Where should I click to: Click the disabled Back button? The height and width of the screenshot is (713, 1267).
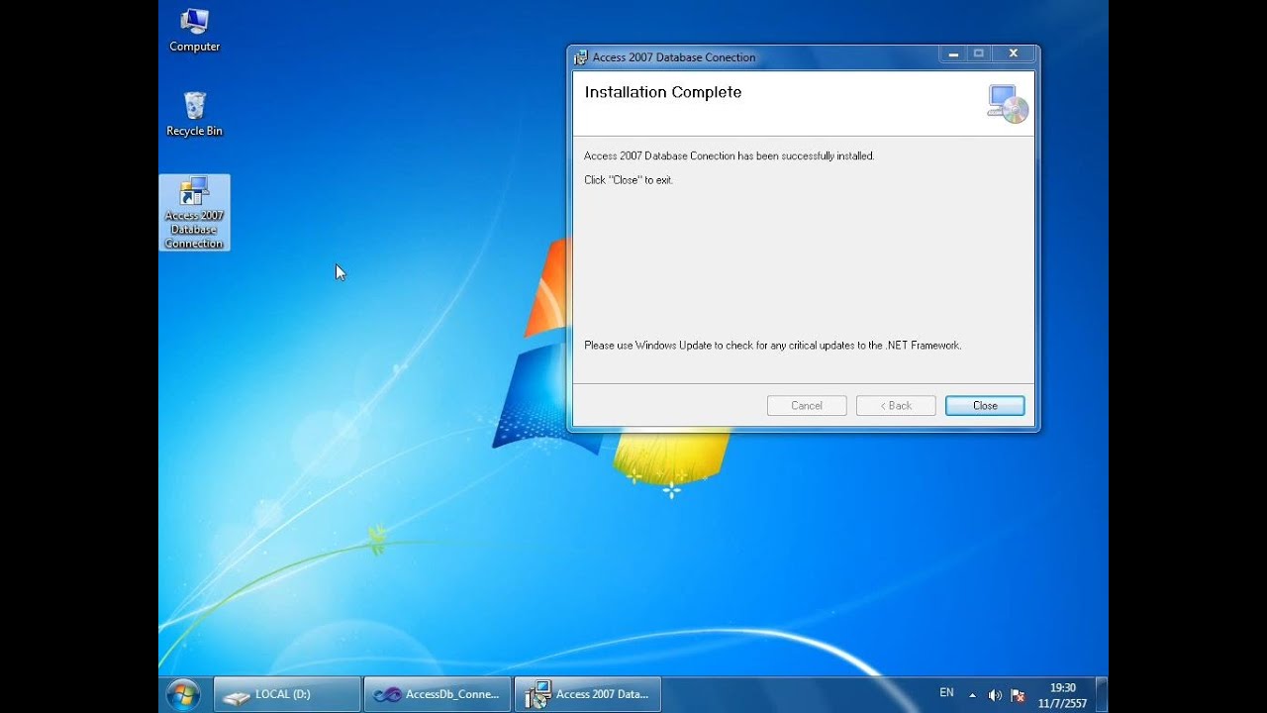tap(896, 405)
